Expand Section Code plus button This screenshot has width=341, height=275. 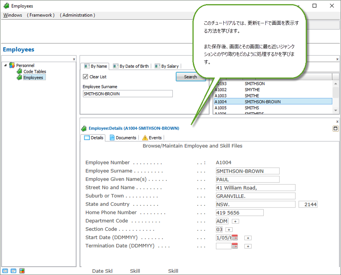(229, 230)
